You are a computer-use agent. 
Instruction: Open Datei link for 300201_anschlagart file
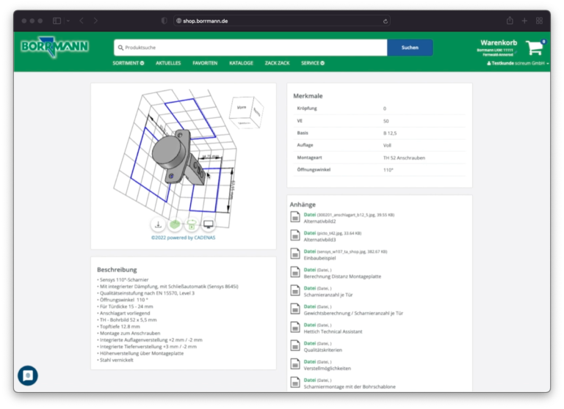[x=310, y=214]
